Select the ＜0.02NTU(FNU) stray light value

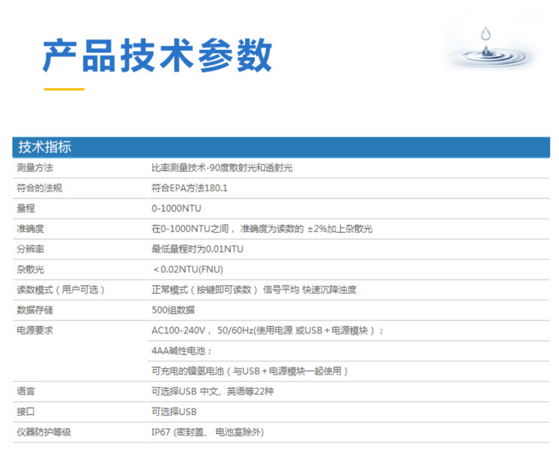188,269
